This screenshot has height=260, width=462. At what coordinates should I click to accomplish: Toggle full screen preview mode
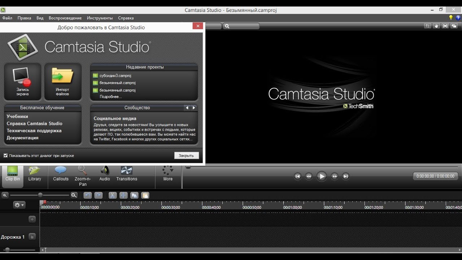445,26
